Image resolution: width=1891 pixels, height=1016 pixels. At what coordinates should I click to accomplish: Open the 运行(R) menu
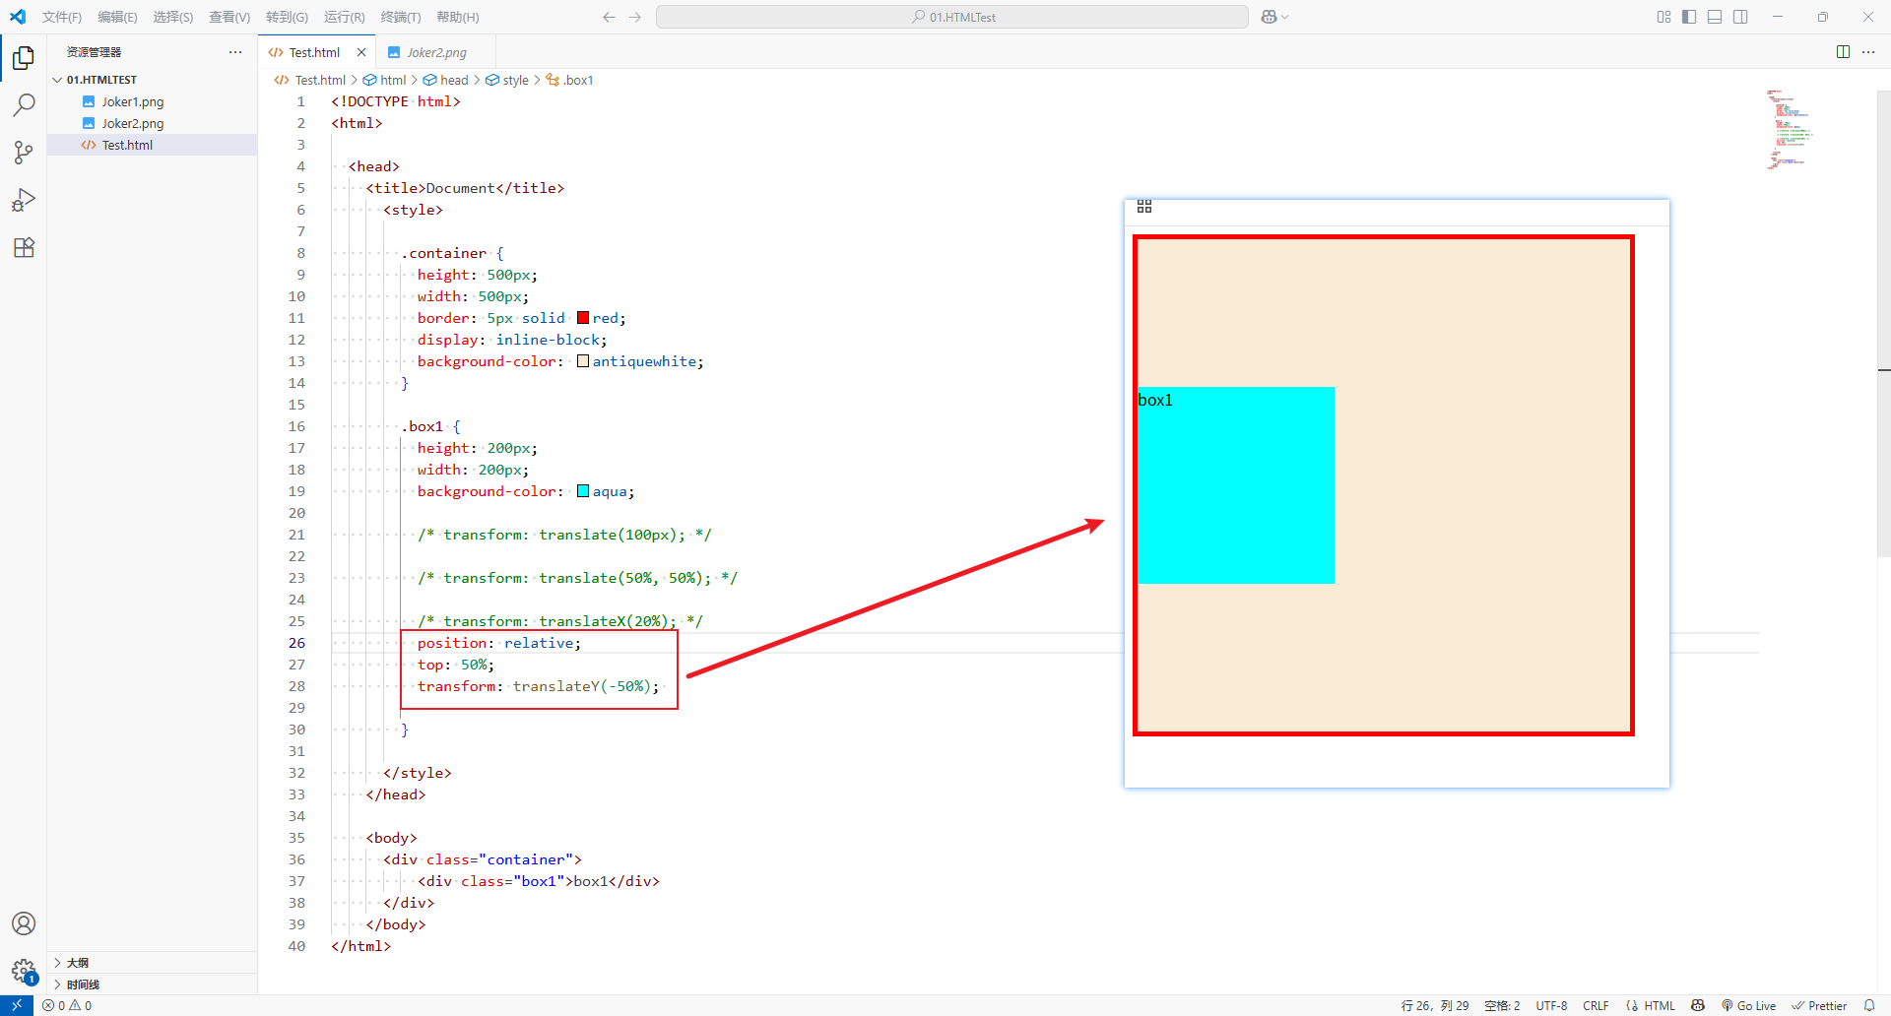pyautogui.click(x=344, y=17)
